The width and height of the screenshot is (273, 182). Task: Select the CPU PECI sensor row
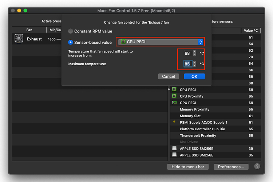pos(215,90)
